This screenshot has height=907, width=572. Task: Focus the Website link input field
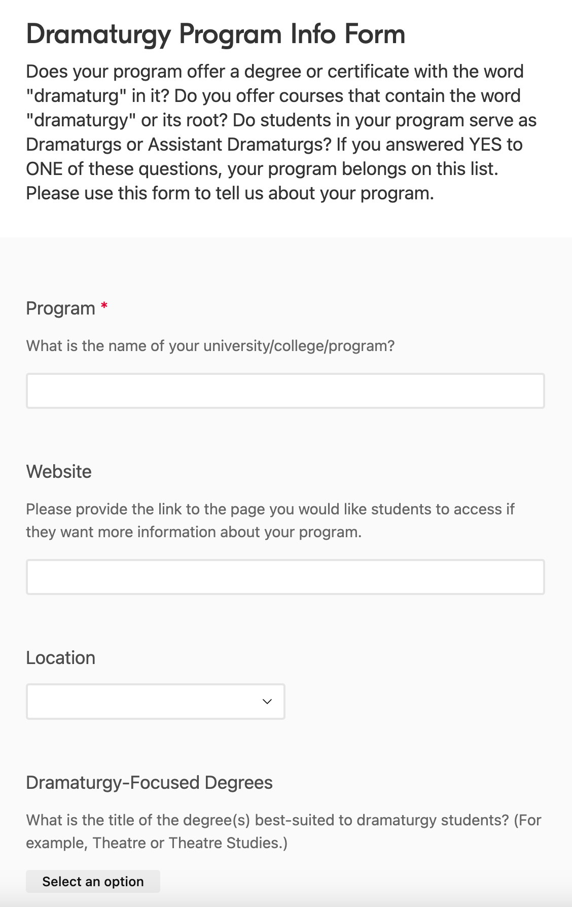[x=285, y=577]
